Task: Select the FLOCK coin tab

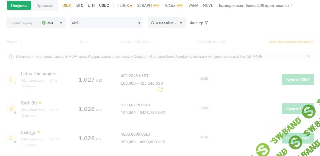Action: coord(125,5)
